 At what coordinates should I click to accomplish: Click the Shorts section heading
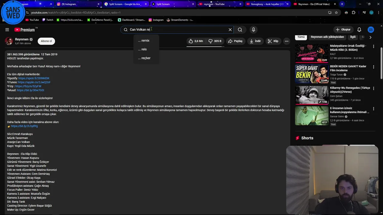click(x=307, y=138)
